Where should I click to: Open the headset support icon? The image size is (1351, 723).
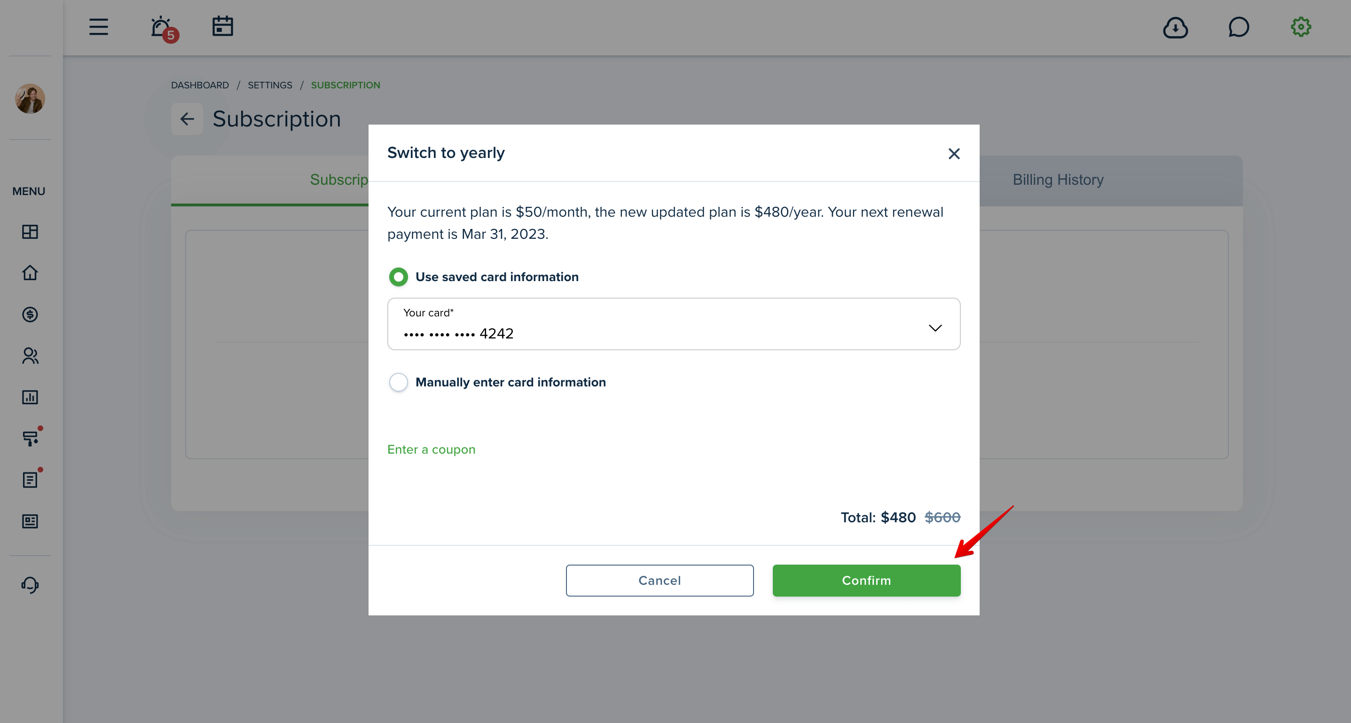point(30,585)
